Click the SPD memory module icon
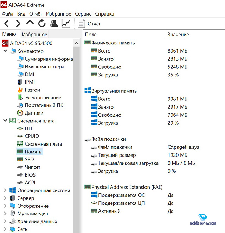 pos(20,159)
